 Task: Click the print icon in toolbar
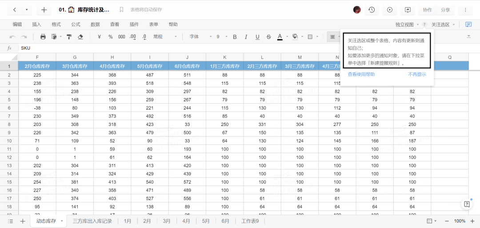(x=43, y=37)
